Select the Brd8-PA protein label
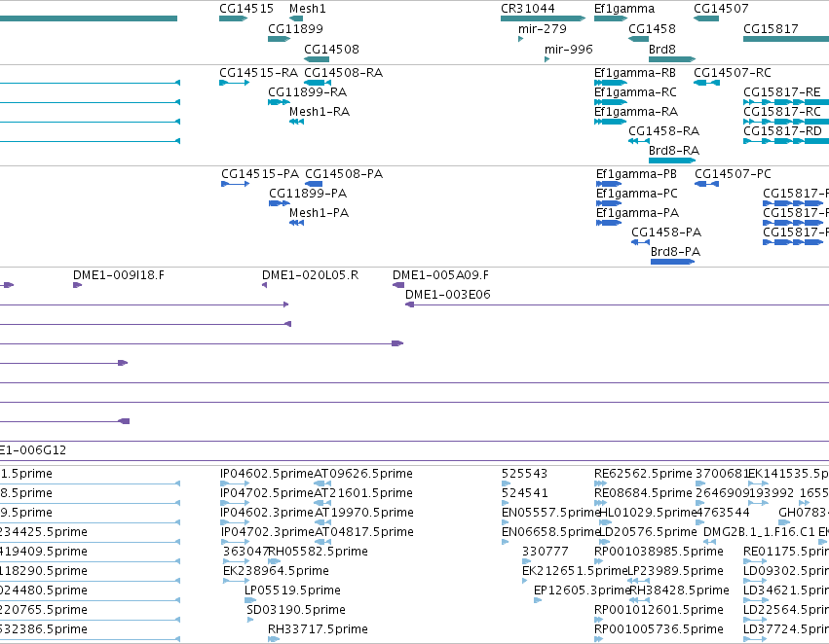Viewport: 829px width, 644px height. [x=676, y=252]
